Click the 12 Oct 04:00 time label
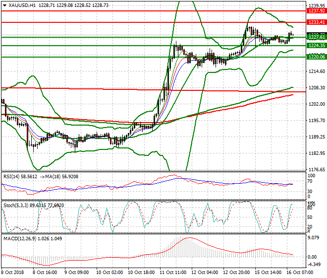This screenshot has width=327, height=278. tap(205, 273)
